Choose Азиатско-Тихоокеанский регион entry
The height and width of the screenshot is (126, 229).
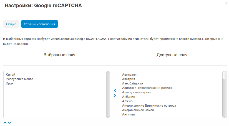coord(147,88)
